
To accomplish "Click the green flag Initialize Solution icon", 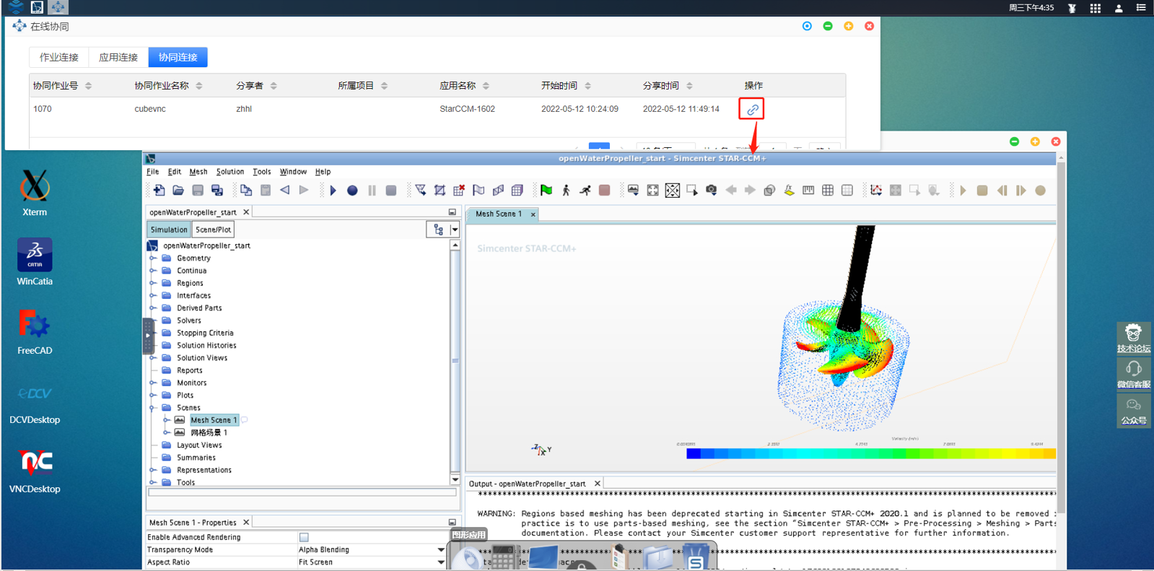I will click(x=546, y=191).
